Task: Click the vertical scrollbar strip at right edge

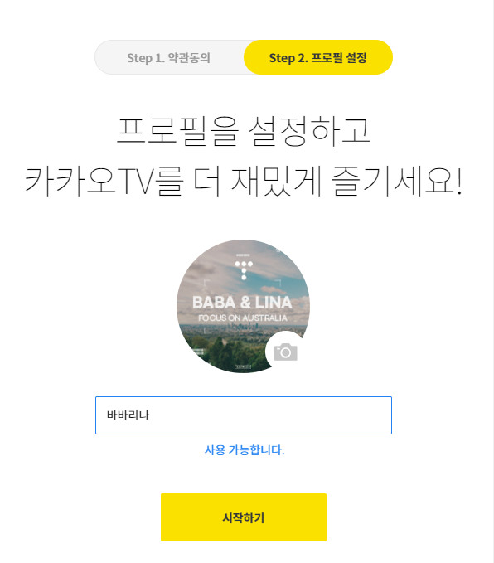Action: 492,282
